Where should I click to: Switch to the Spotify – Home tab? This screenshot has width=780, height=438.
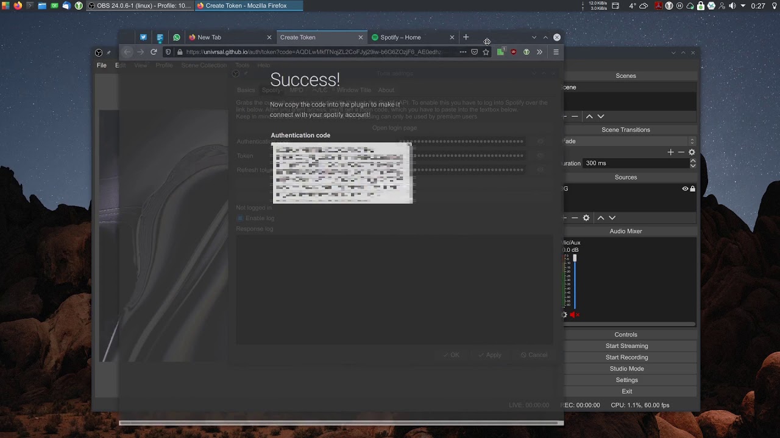[400, 37]
